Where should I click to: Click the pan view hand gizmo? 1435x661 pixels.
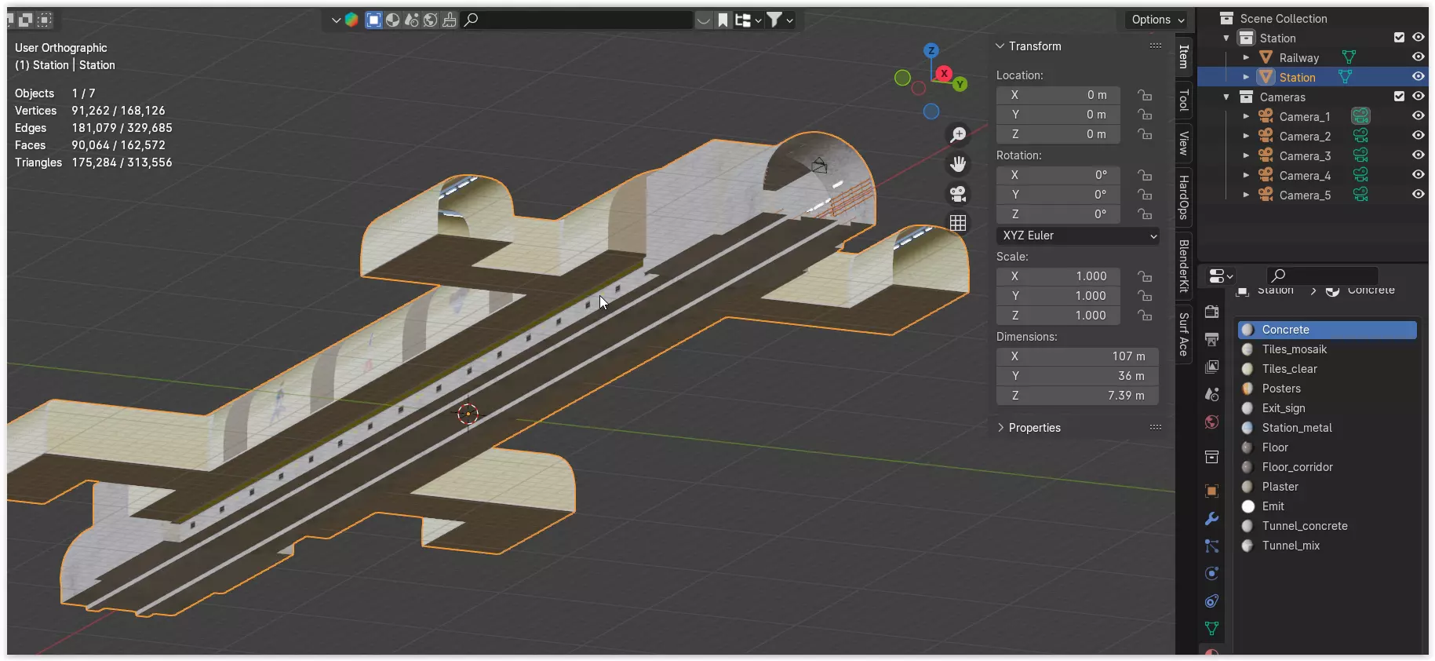(x=958, y=164)
